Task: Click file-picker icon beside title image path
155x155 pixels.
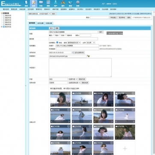Action: coord(89,56)
